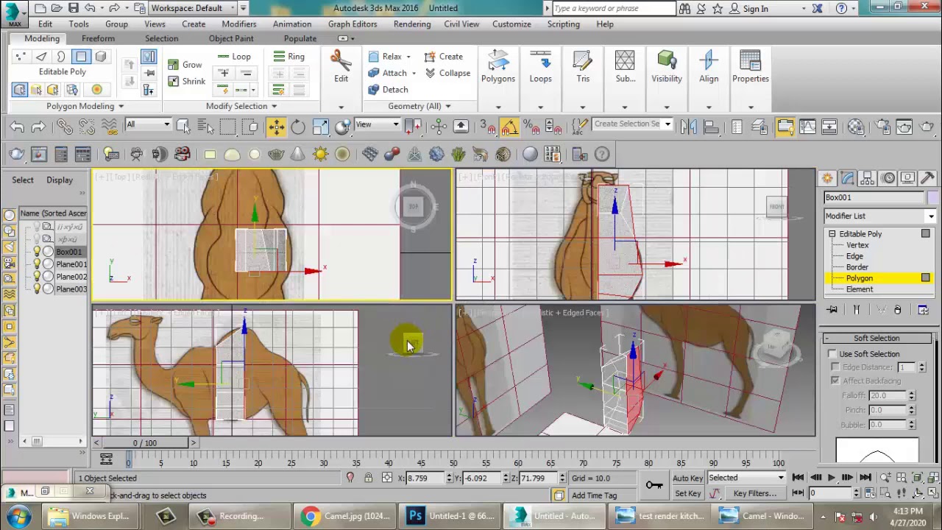Switch to the Hierarchy command panel
This screenshot has height=530, width=942.
[x=868, y=178]
